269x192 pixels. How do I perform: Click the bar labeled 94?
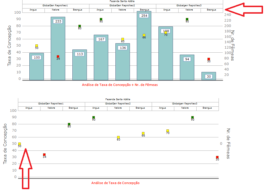(187, 67)
